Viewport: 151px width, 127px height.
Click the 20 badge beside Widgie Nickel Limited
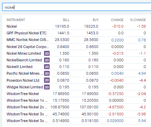tap(47, 87)
